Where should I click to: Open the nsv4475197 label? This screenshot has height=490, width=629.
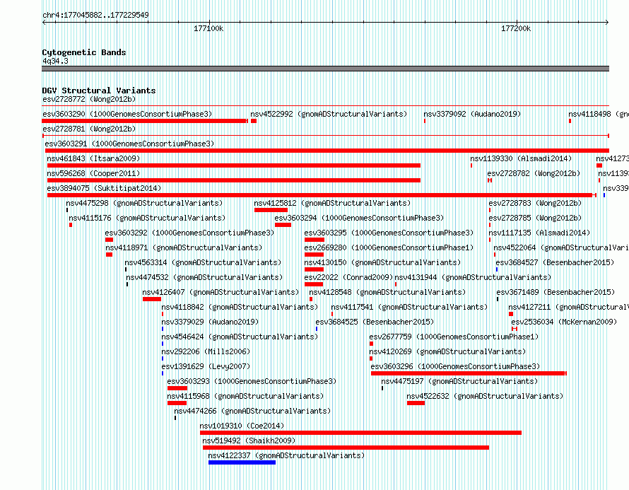[459, 381]
